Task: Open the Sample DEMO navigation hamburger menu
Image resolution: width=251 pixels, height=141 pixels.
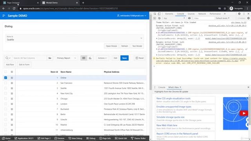Action: click(x=4, y=16)
